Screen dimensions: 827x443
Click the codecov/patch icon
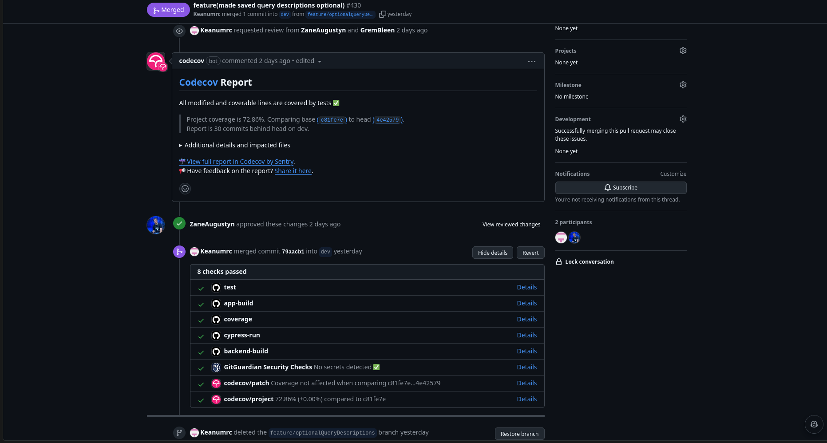point(216,384)
